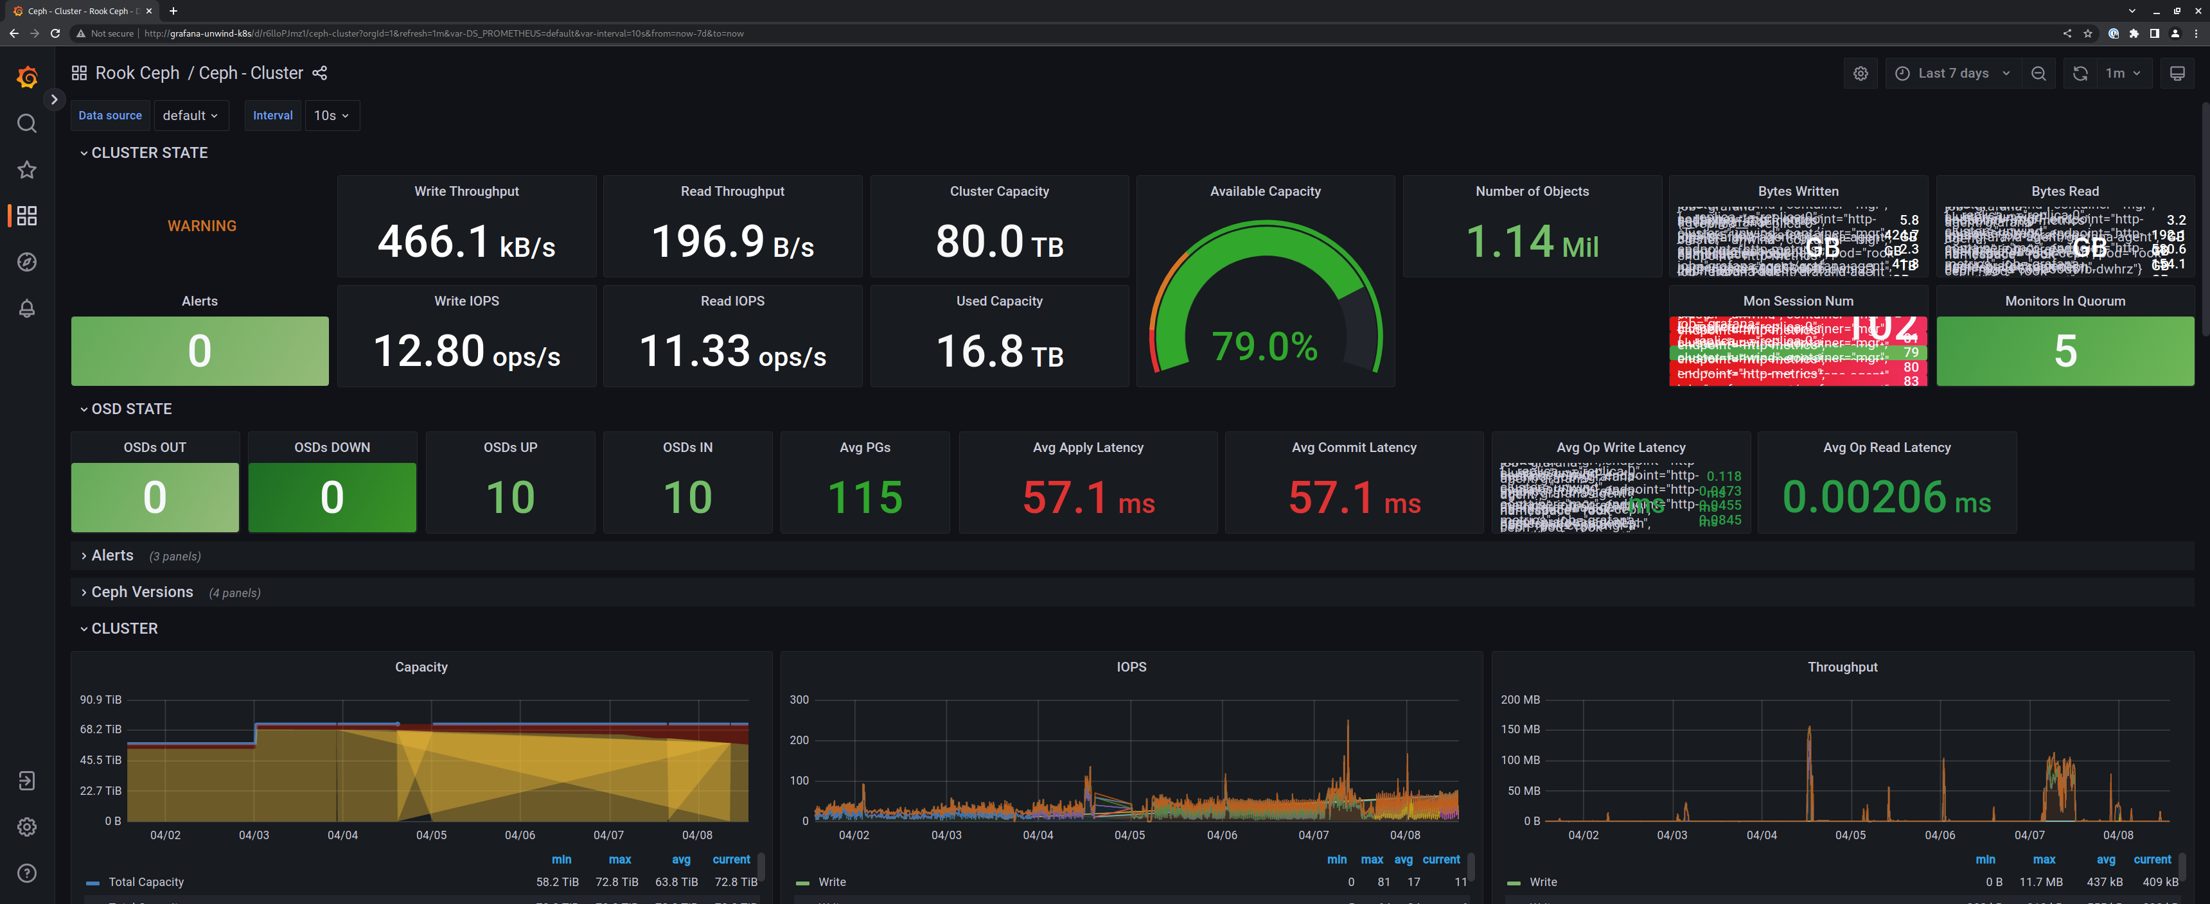Click the Rook Ceph breadcrumb link
Image resolution: width=2210 pixels, height=904 pixels.
coord(137,73)
